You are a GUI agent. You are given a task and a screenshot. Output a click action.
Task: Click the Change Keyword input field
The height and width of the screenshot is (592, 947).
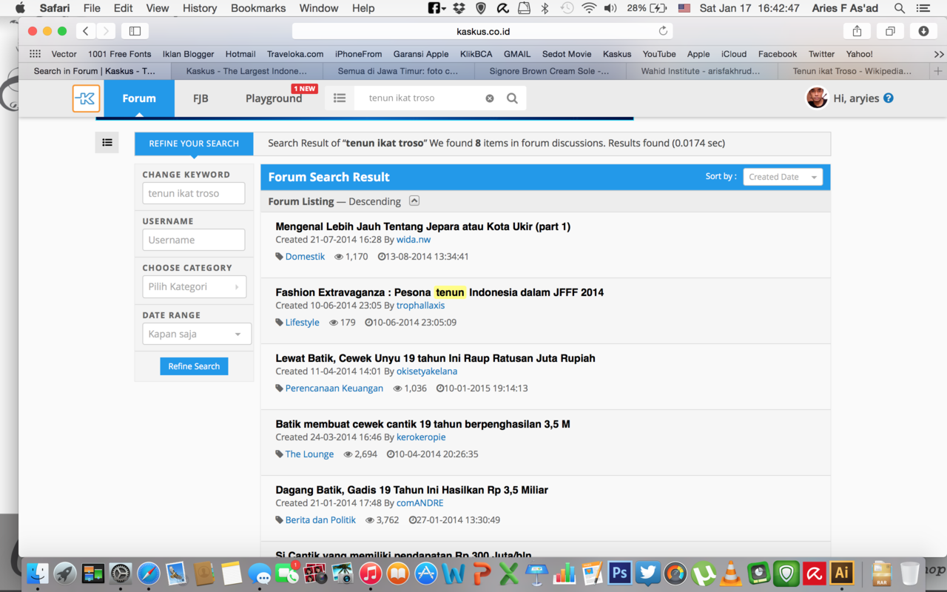[x=194, y=193]
